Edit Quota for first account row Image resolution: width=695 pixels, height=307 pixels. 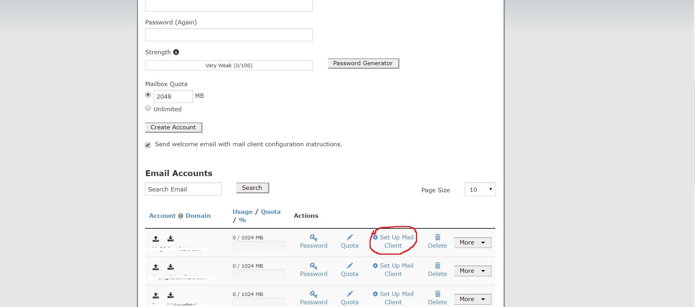point(349,241)
